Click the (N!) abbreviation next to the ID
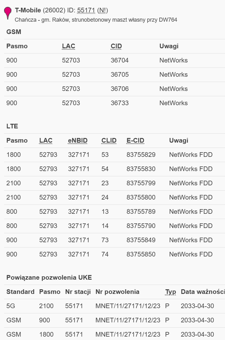This screenshot has height=340, width=225. 102,10
